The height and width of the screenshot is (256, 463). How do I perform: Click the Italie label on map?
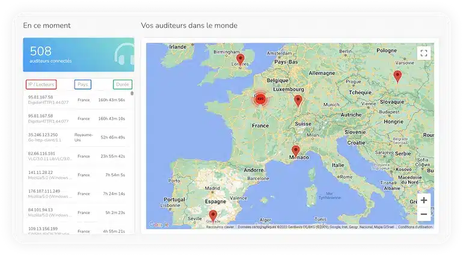tap(338, 165)
